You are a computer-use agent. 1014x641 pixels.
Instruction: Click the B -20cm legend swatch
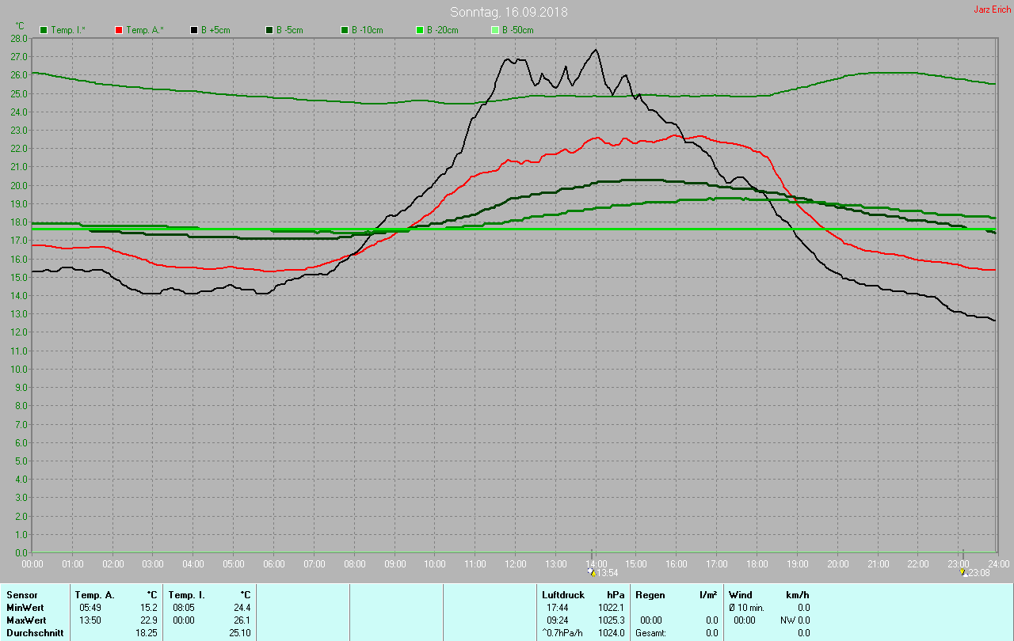420,30
